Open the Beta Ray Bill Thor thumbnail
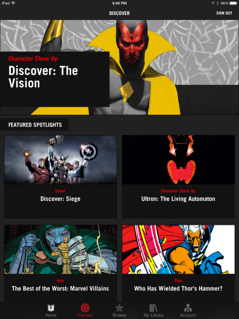 point(178,249)
